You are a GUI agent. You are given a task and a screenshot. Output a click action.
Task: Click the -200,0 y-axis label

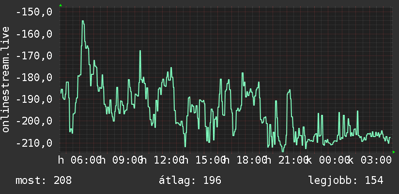pos(34,121)
